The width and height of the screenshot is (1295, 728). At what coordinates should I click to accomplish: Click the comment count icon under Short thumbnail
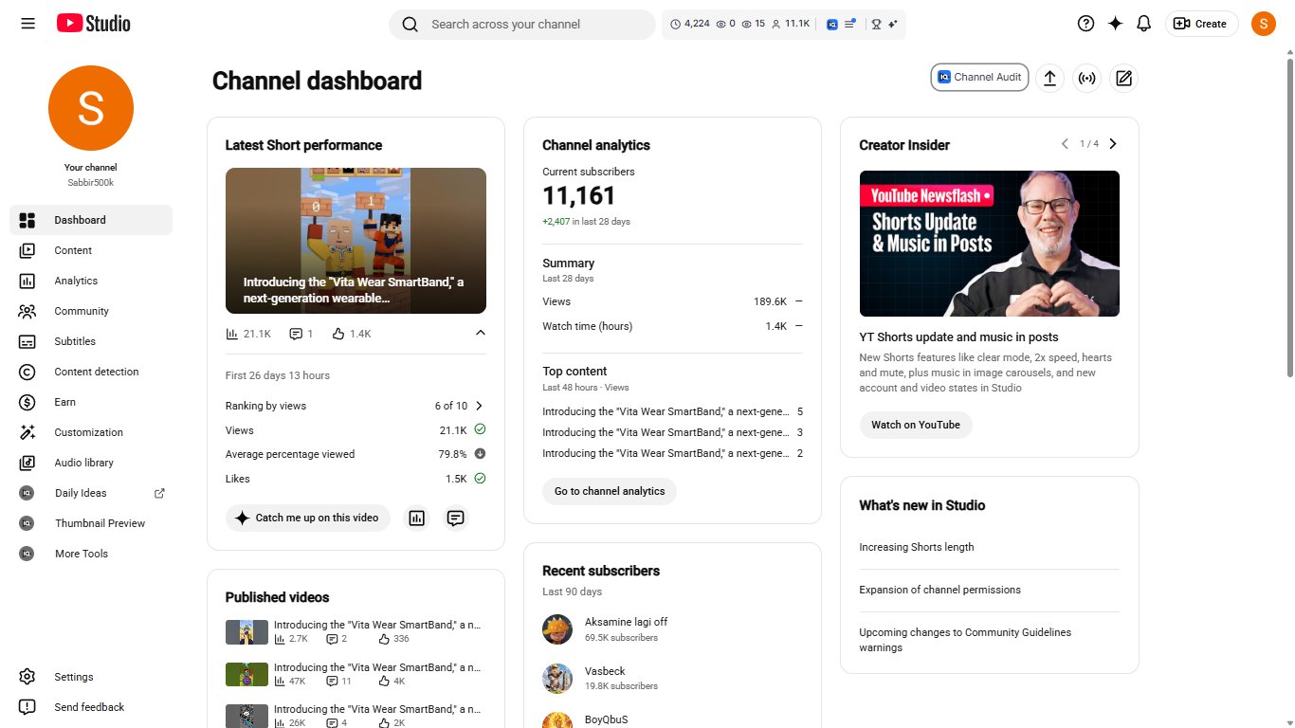point(301,334)
